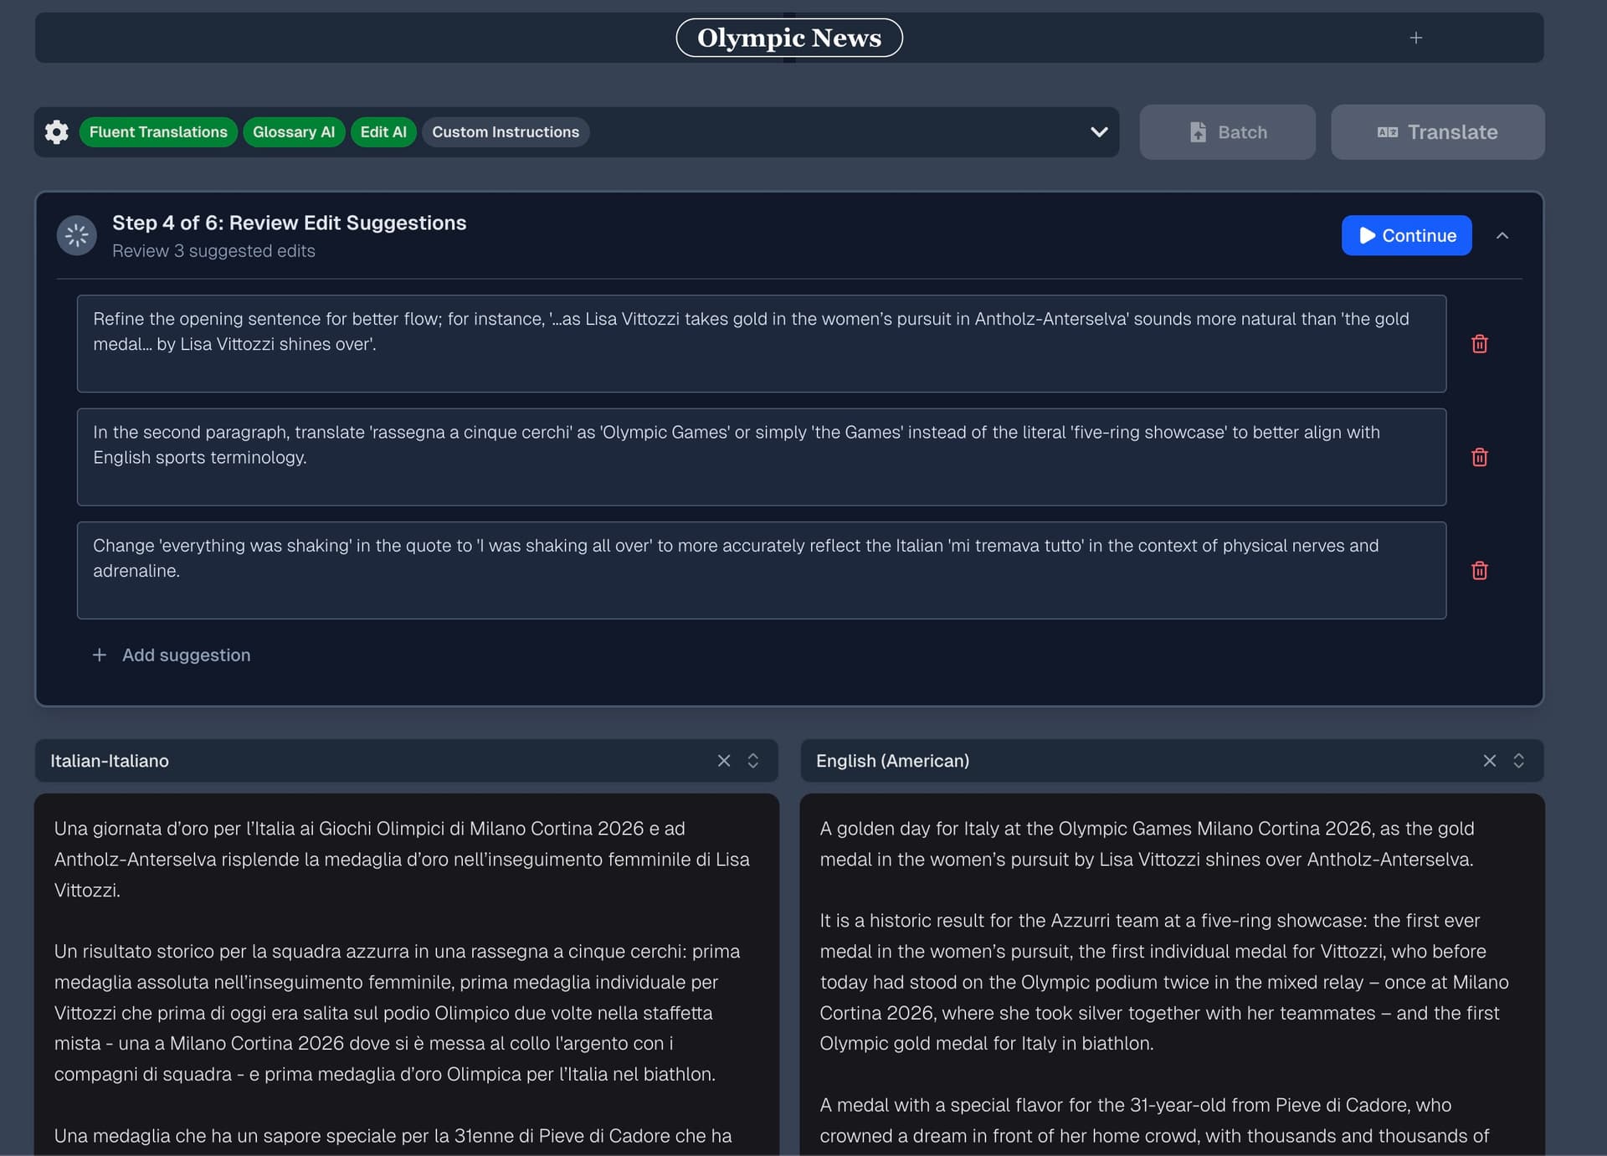Toggle the Glossary AI option

coord(293,132)
